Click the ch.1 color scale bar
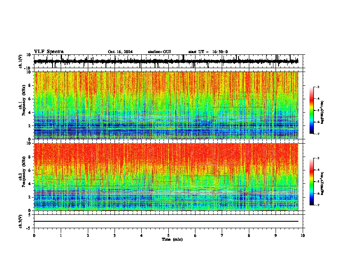Image resolution: width=341 pixels, height=264 pixels. pyautogui.click(x=312, y=110)
